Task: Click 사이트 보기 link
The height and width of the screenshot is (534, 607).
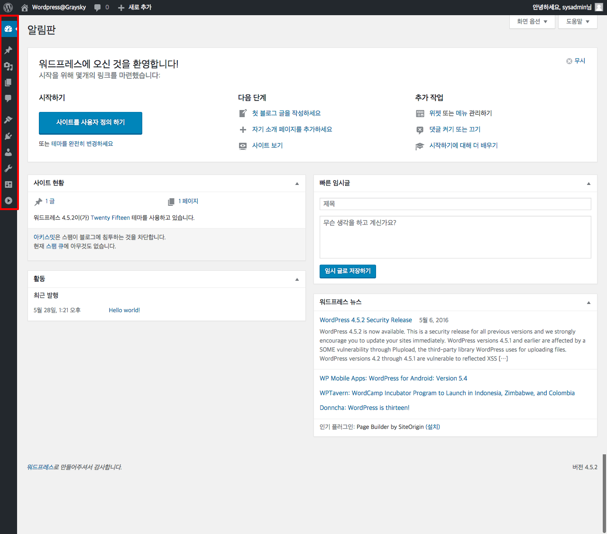Action: (x=267, y=146)
